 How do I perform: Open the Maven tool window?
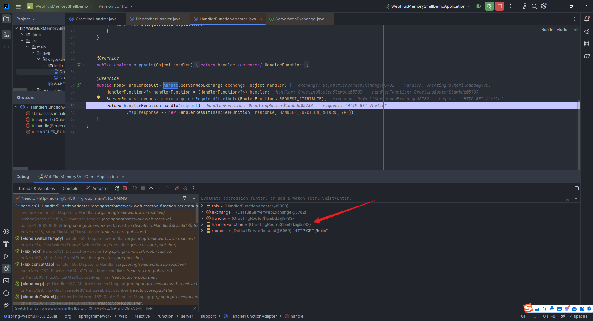(587, 56)
